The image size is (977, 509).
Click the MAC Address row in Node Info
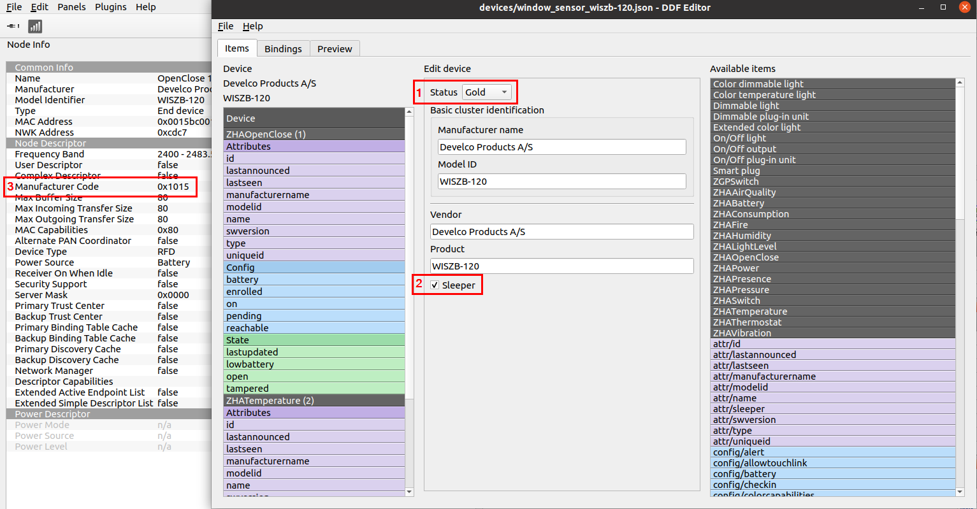click(109, 122)
